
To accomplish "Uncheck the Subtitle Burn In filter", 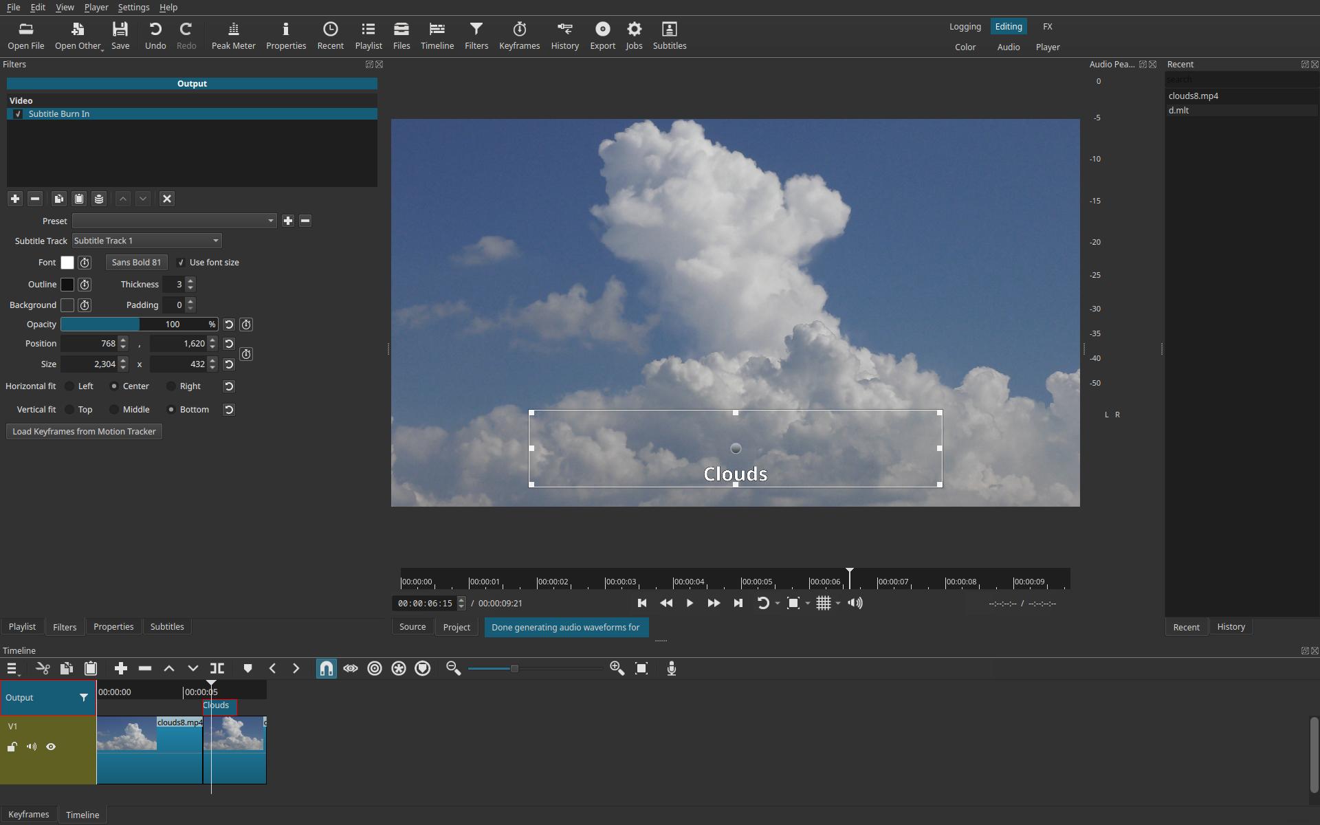I will coord(19,114).
